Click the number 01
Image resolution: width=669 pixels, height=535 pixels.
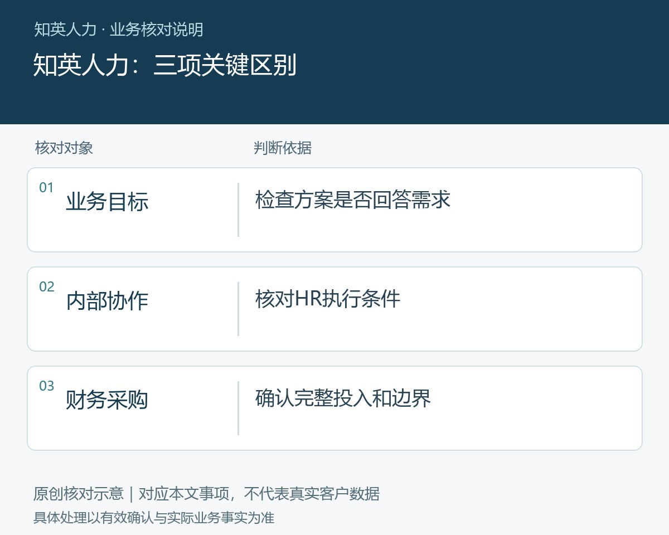click(x=46, y=188)
